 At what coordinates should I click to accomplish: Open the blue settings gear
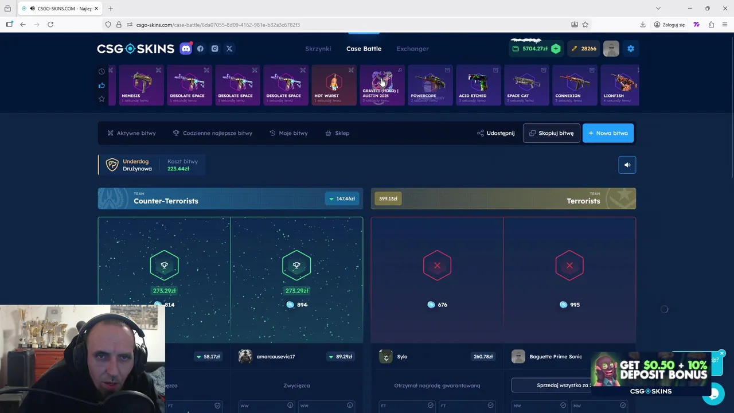coord(631,49)
